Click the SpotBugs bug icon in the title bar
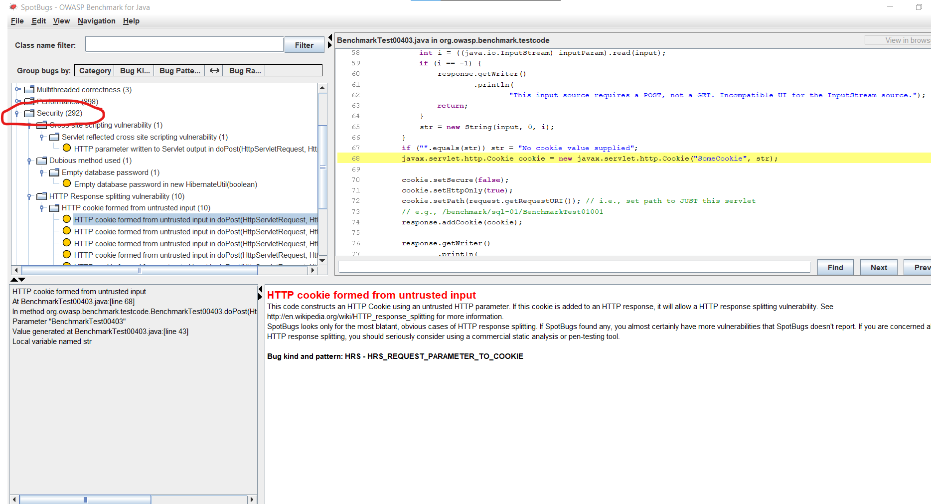This screenshot has width=931, height=504. click(x=14, y=7)
